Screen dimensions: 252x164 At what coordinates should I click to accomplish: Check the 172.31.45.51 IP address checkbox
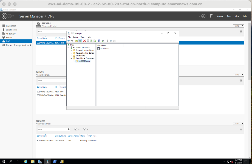[98, 48]
